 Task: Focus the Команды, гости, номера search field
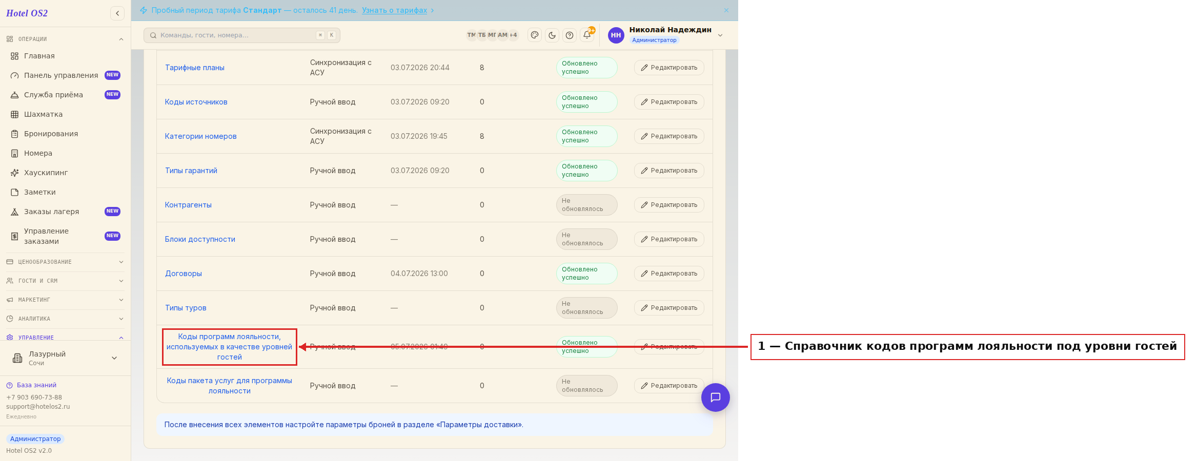(242, 35)
